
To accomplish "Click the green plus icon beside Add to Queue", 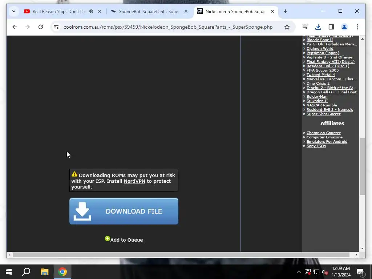I will tap(107, 239).
